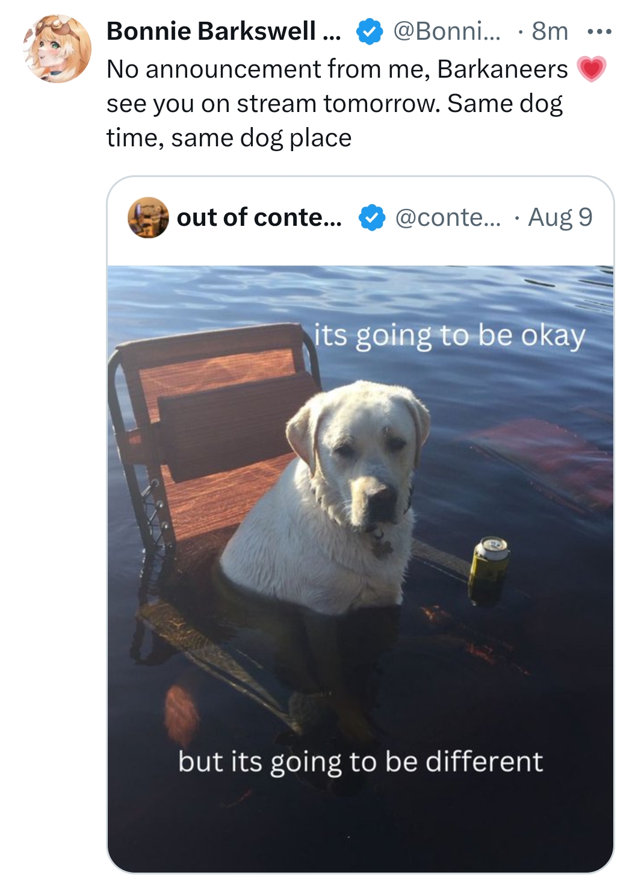Click the quoted "out of conte..." account name
The height and width of the screenshot is (875, 644).
pyautogui.click(x=259, y=217)
